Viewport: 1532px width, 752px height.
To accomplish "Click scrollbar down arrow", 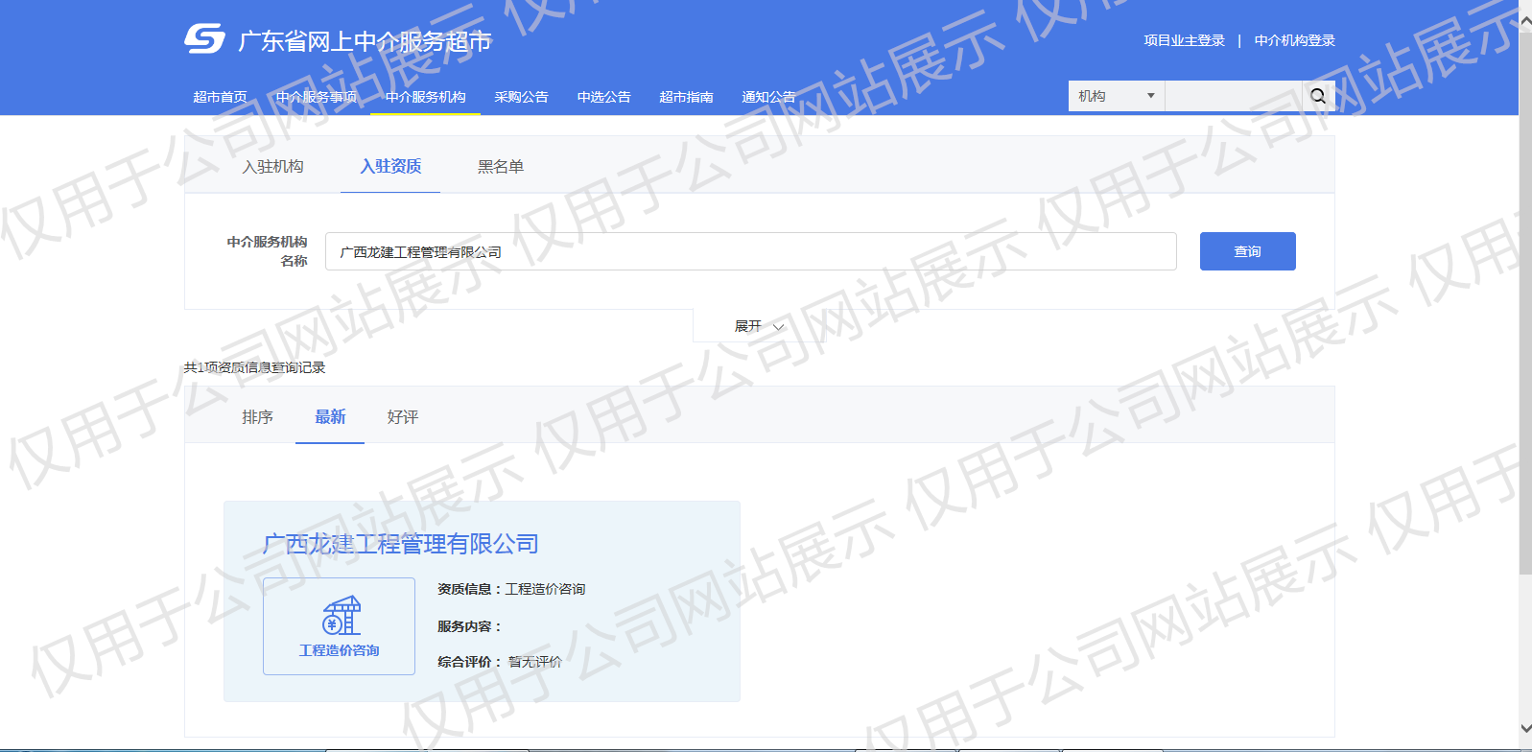I will (x=1525, y=729).
